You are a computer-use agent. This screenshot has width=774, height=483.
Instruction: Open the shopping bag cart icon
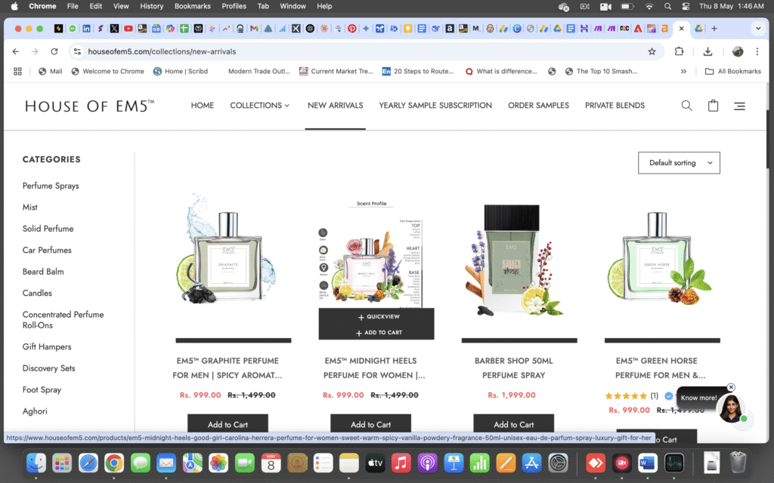(713, 106)
